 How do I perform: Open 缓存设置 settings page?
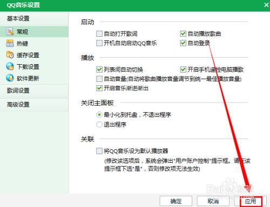pos(34,55)
